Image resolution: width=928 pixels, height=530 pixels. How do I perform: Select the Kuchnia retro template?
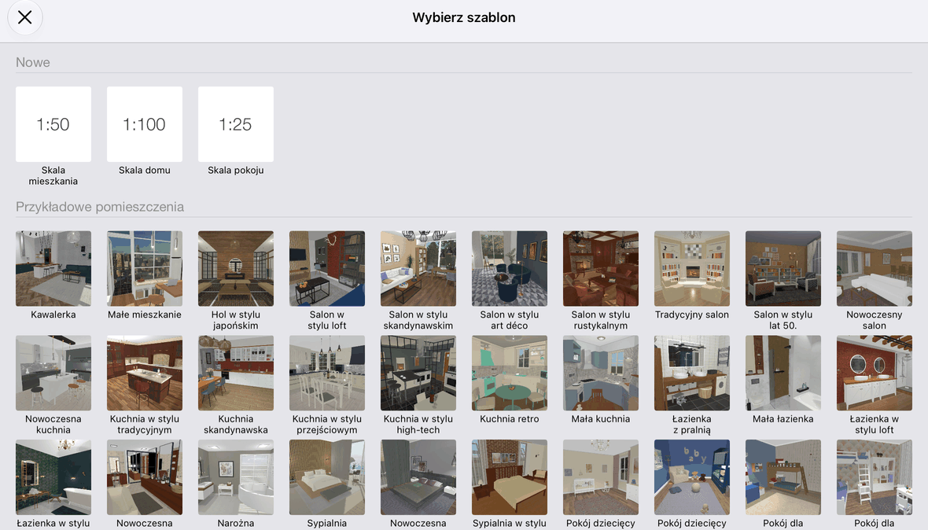coord(509,373)
